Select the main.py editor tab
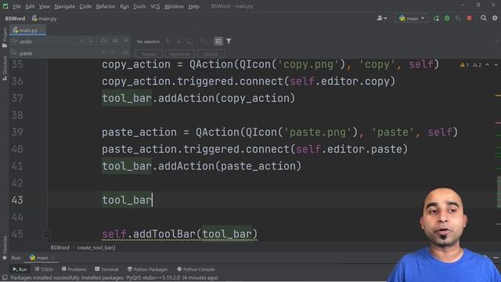The image size is (501, 282). [x=28, y=31]
